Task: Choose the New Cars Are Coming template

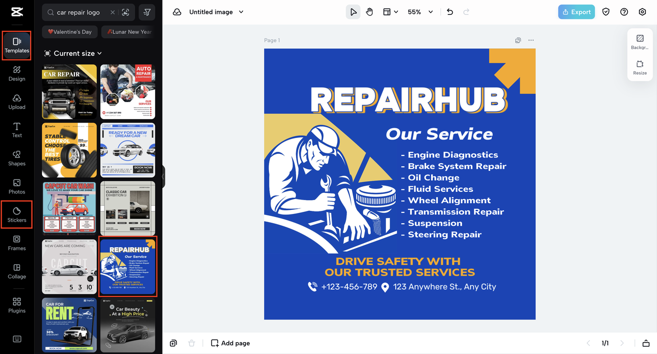Action: click(69, 267)
